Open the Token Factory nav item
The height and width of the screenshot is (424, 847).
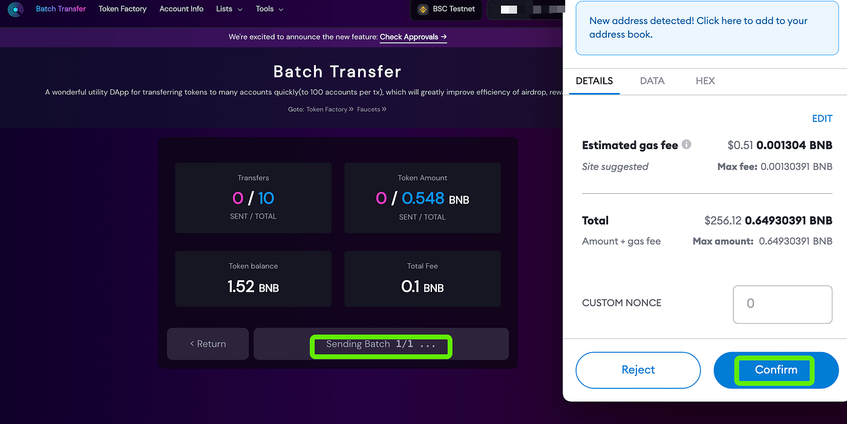tap(123, 9)
